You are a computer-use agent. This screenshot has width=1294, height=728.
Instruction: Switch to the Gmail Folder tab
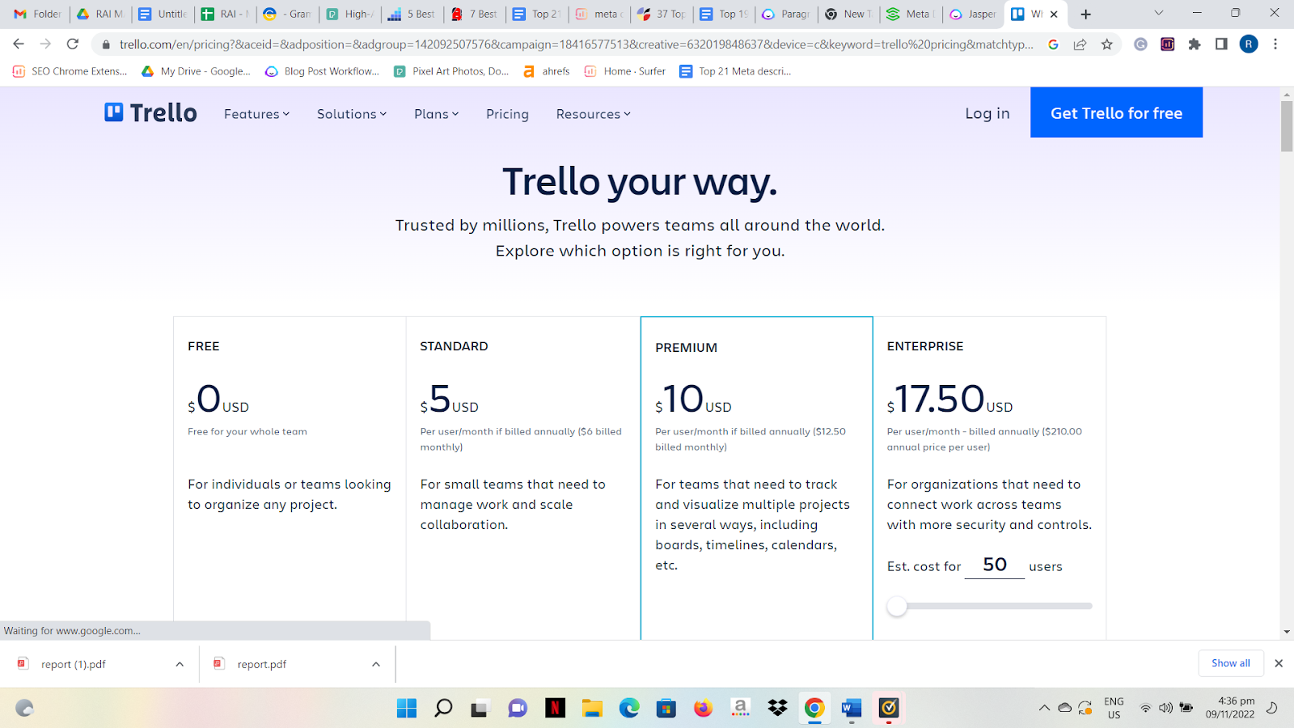tap(37, 14)
